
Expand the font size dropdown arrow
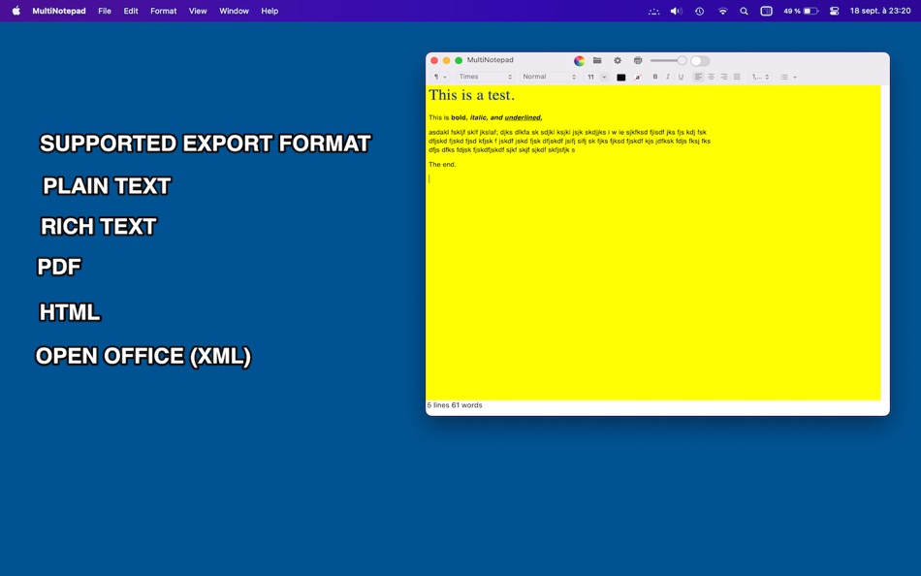(604, 77)
